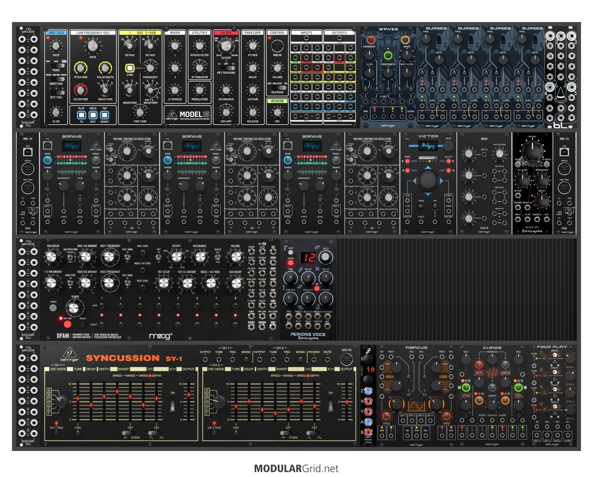This screenshot has height=477, width=593.
Task: Click the 4/MIX output jack on Four Play
Action: click(567, 436)
